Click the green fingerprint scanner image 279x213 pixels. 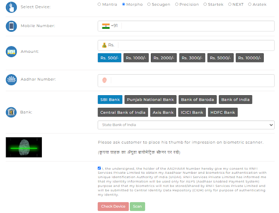click(24, 147)
